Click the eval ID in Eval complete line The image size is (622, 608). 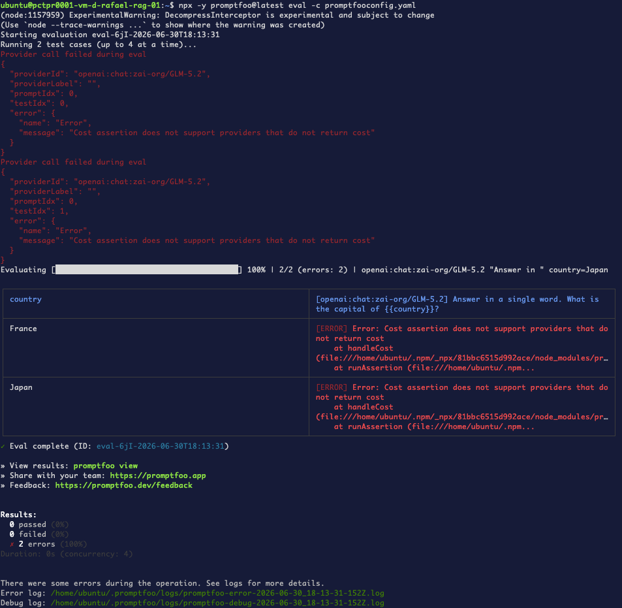161,446
